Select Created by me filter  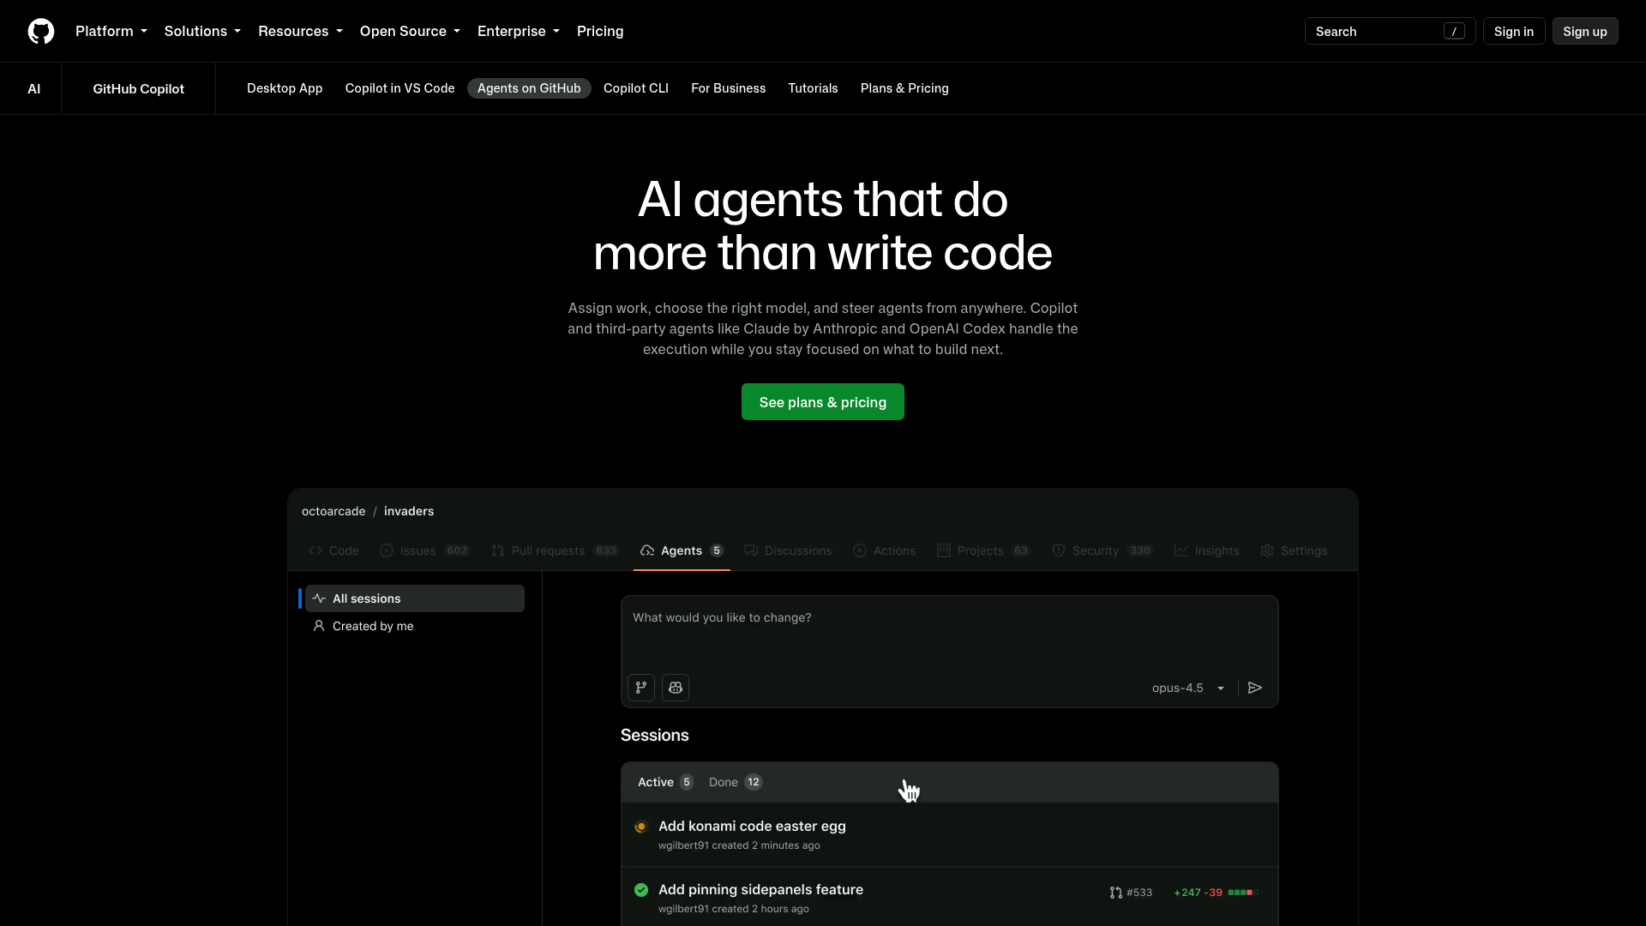click(415, 626)
